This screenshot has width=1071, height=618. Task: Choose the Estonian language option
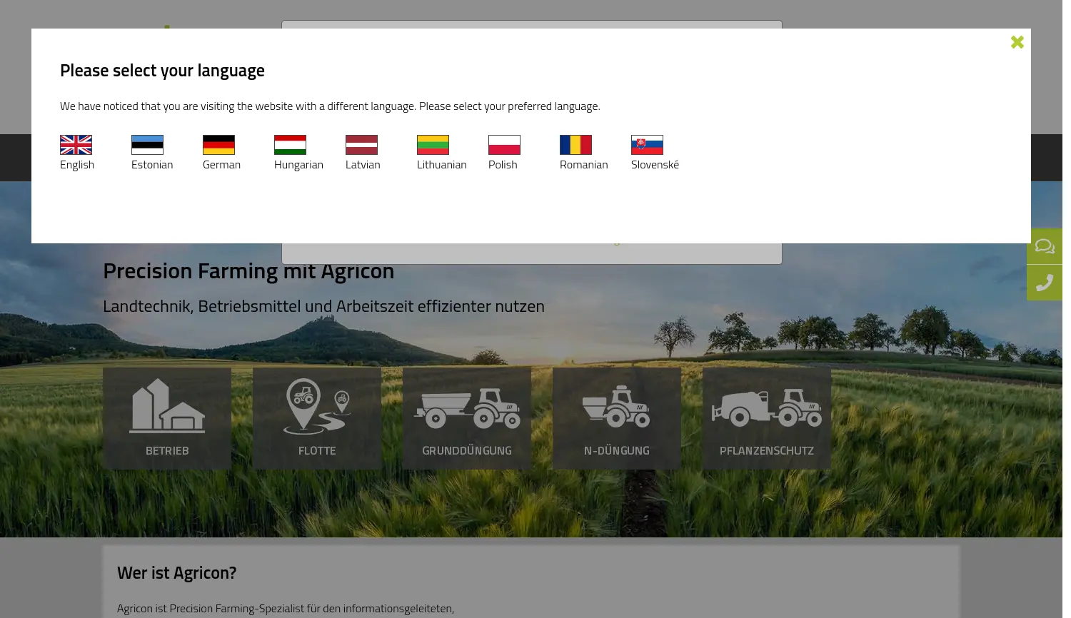(152, 164)
